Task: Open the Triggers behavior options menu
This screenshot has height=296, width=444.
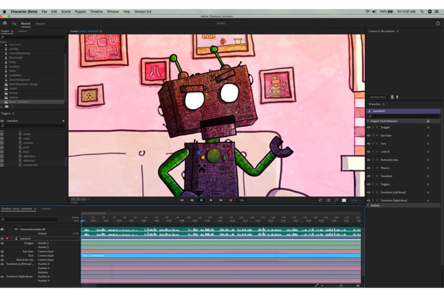Action: 428,184
